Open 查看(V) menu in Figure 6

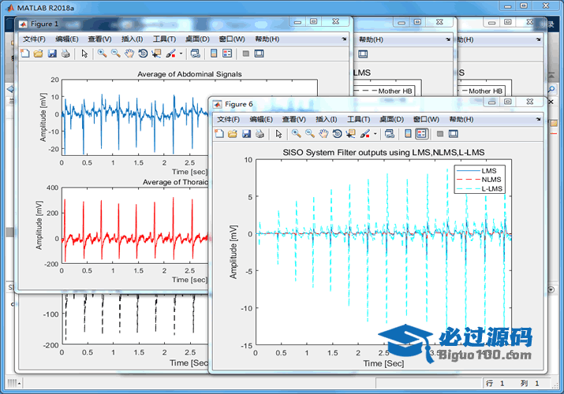click(x=294, y=119)
